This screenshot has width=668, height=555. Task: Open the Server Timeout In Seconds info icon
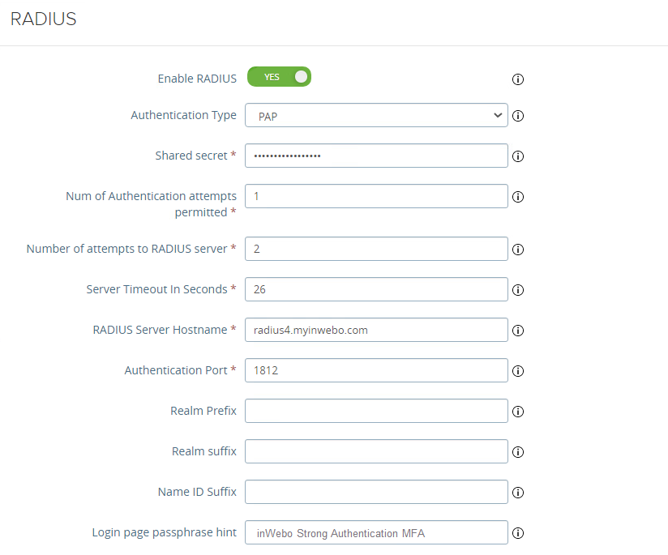click(x=517, y=289)
